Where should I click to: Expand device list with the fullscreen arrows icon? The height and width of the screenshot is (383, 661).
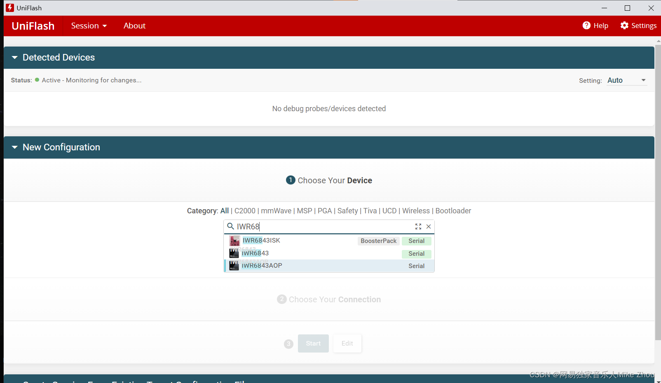click(x=418, y=227)
